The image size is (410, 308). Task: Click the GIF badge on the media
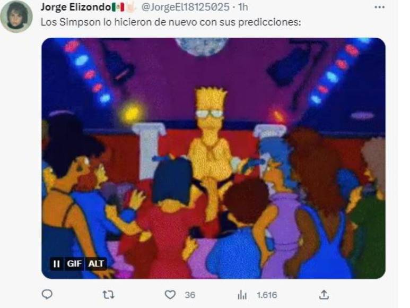pos(74,263)
